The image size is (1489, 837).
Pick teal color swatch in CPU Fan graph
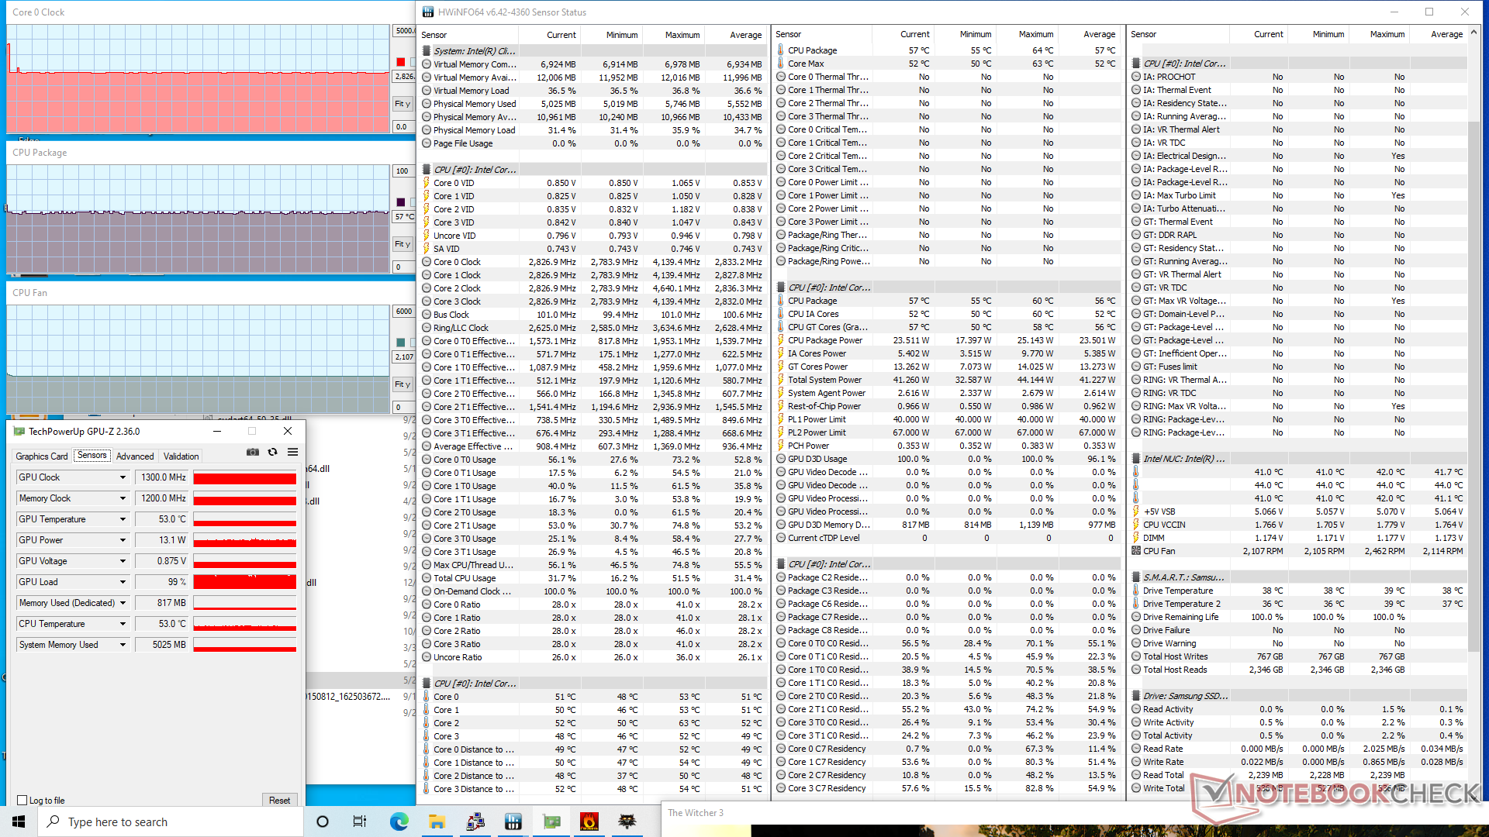(x=401, y=343)
